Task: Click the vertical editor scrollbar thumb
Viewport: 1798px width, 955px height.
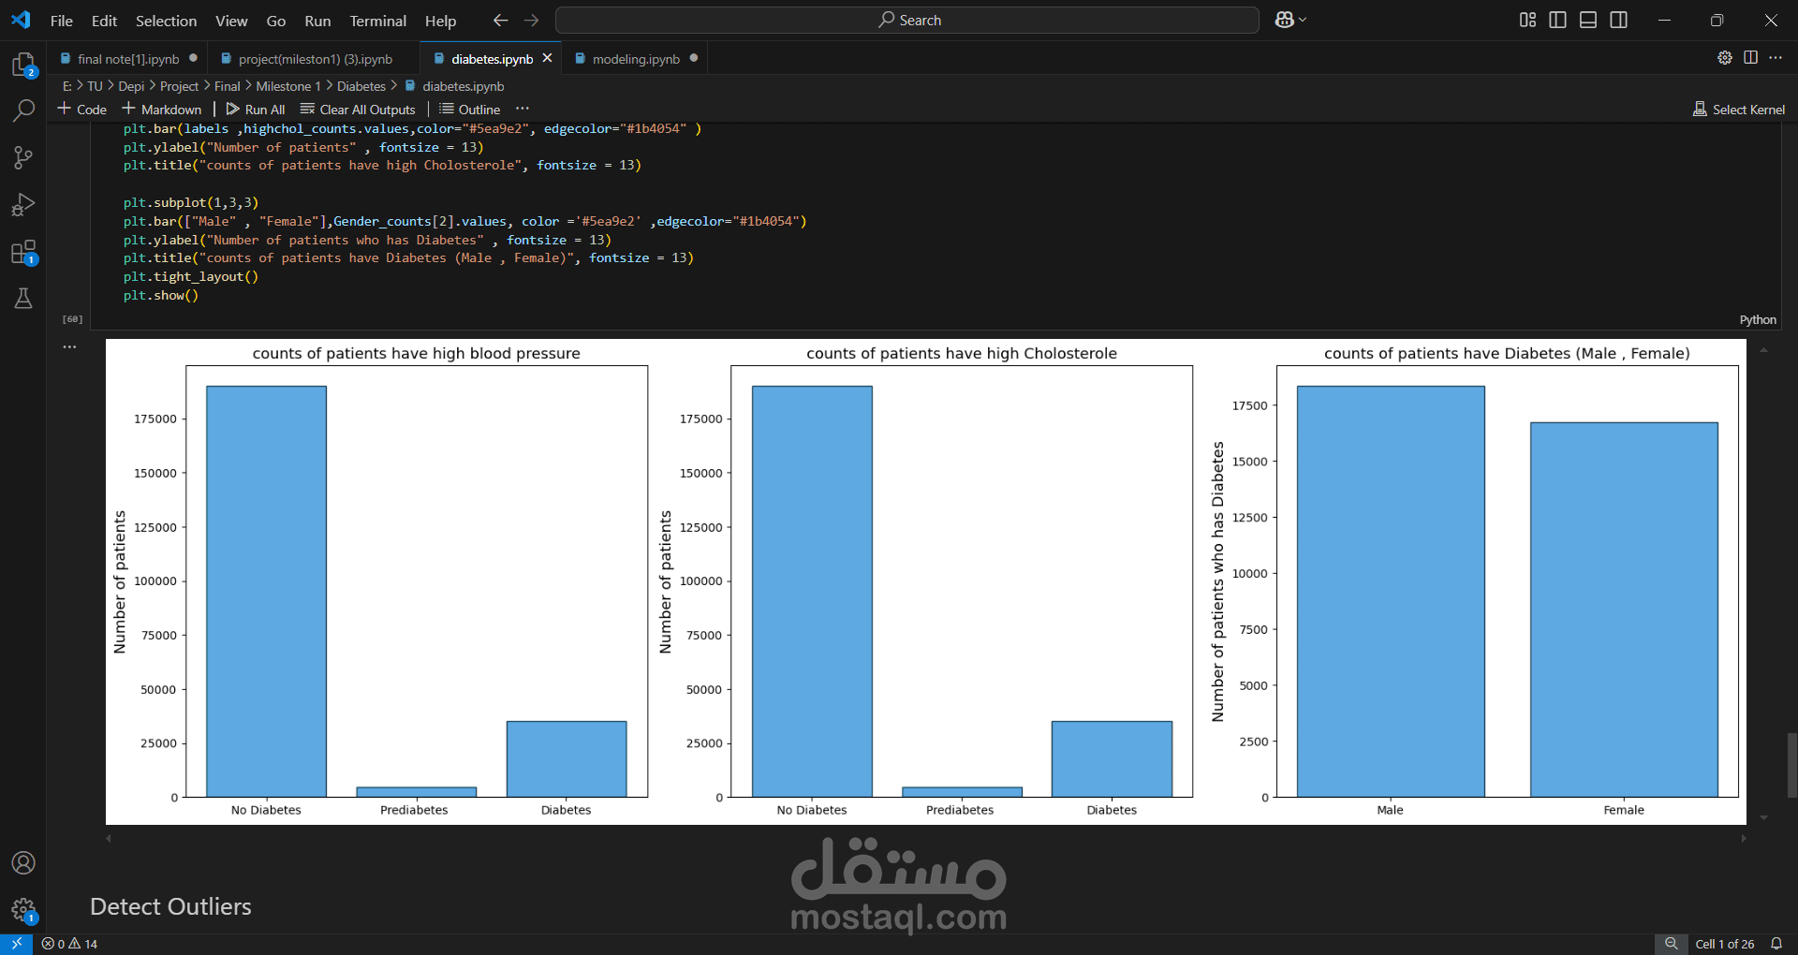Action: tap(1791, 765)
